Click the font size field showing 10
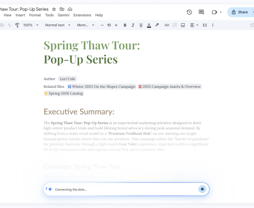This screenshot has height=208, width=254. coord(109,25)
